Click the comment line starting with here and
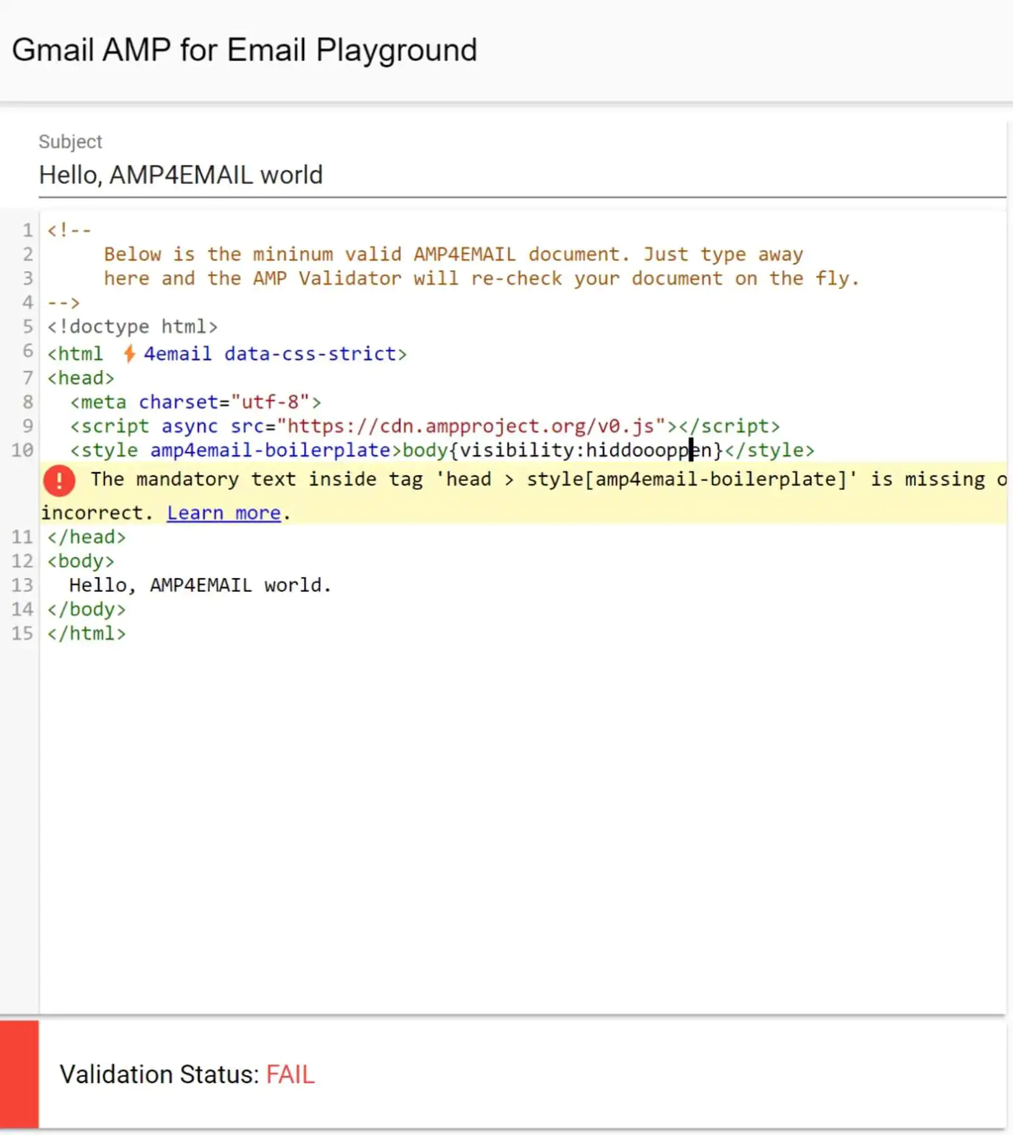Image resolution: width=1013 pixels, height=1135 pixels. pyautogui.click(x=481, y=278)
